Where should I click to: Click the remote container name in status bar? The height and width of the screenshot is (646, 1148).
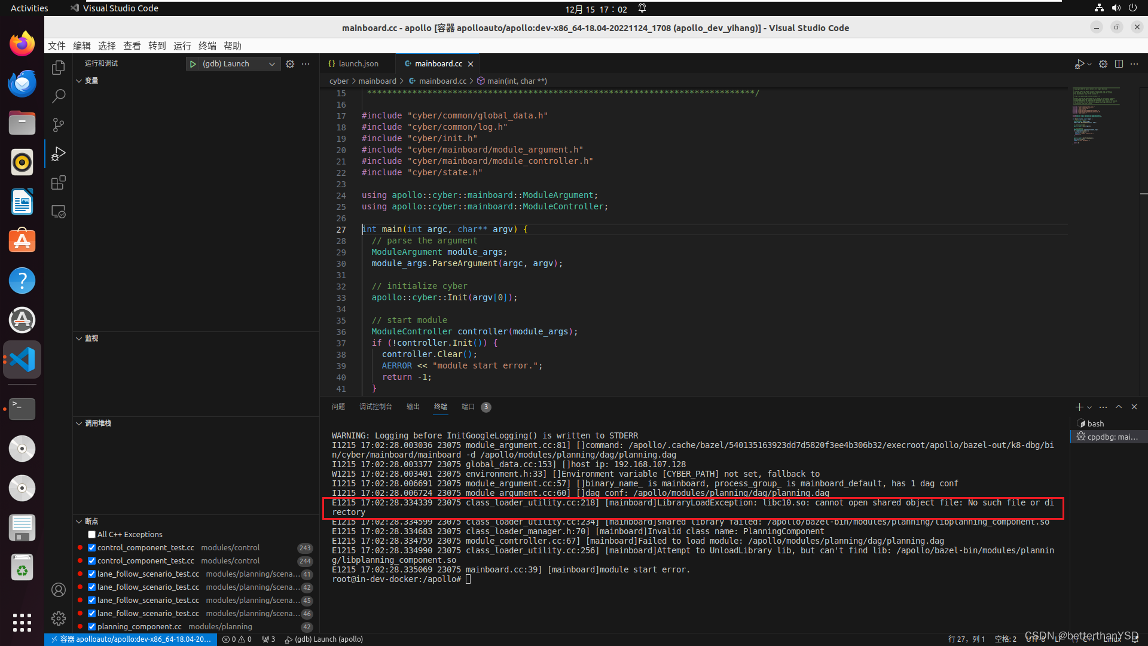pos(130,639)
